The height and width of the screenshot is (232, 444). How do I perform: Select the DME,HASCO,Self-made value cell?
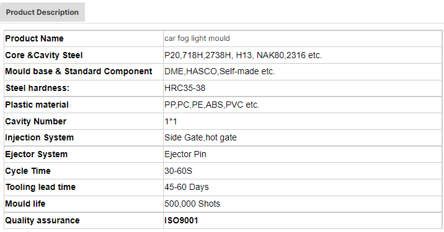coord(303,72)
